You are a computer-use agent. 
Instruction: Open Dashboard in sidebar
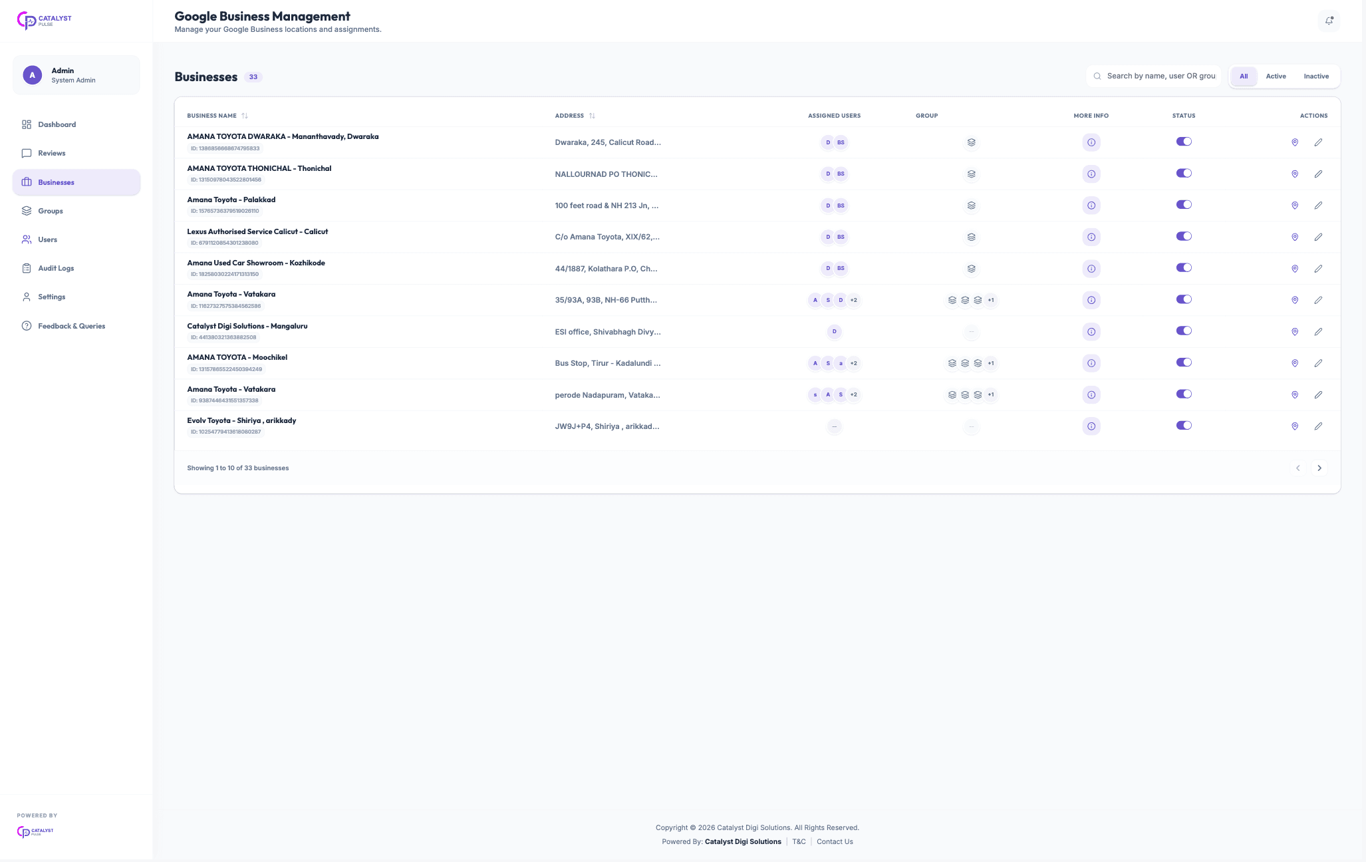(76, 124)
